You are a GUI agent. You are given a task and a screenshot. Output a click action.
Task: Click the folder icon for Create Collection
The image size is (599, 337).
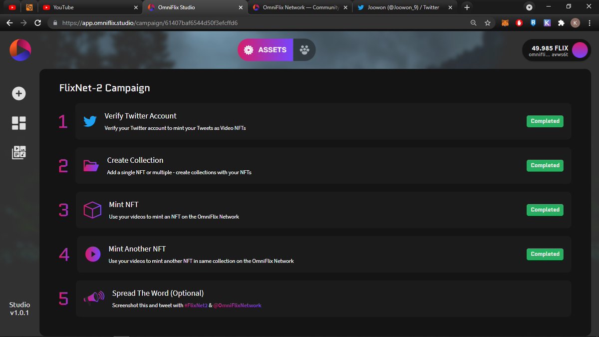coord(91,165)
